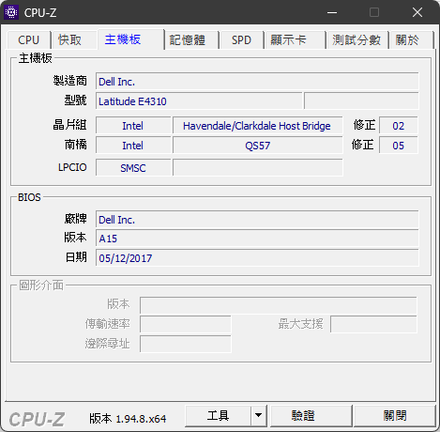Select the BIOS brand field Dell Inc.
The image size is (440, 432).
(x=257, y=220)
